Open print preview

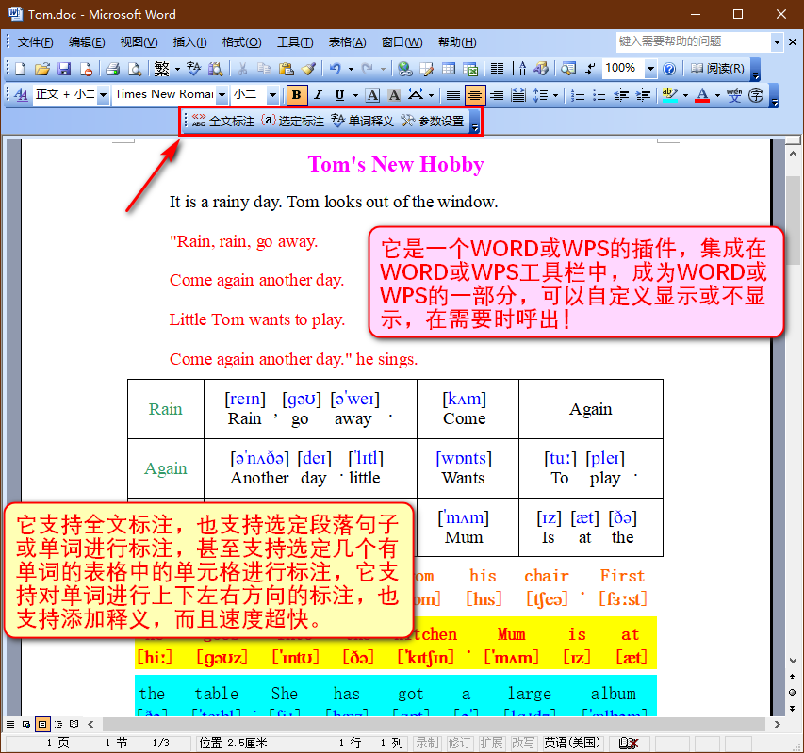click(x=135, y=69)
